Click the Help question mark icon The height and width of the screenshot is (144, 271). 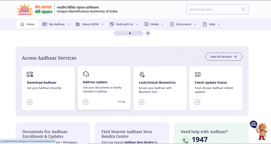click(205, 24)
